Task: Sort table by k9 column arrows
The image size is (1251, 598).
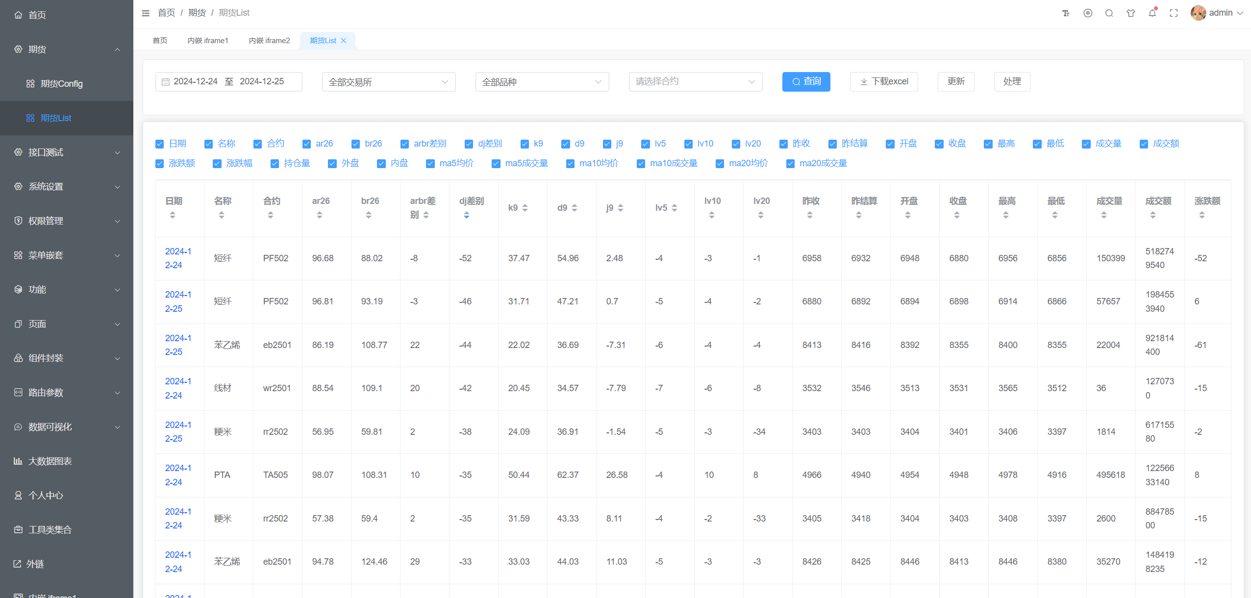Action: pyautogui.click(x=525, y=208)
